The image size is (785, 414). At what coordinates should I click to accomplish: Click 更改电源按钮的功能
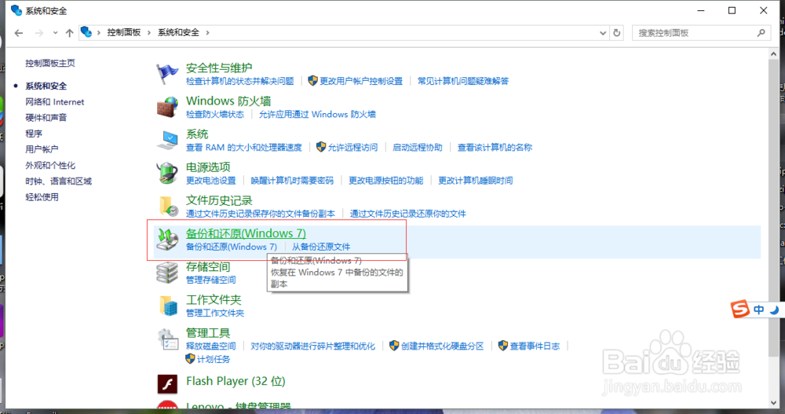pos(386,181)
